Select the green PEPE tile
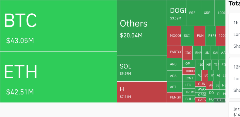240x117 pixels. (x=211, y=36)
